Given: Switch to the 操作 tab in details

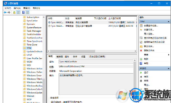Looking at the screenshot, I should [x=67, y=57].
